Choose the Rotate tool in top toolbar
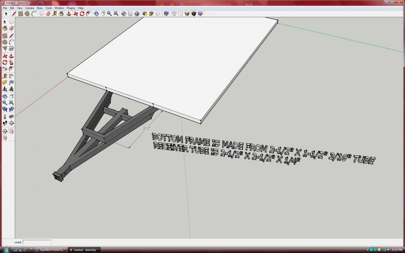 coord(82,14)
